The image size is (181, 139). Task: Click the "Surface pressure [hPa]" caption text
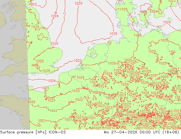tap(23, 132)
